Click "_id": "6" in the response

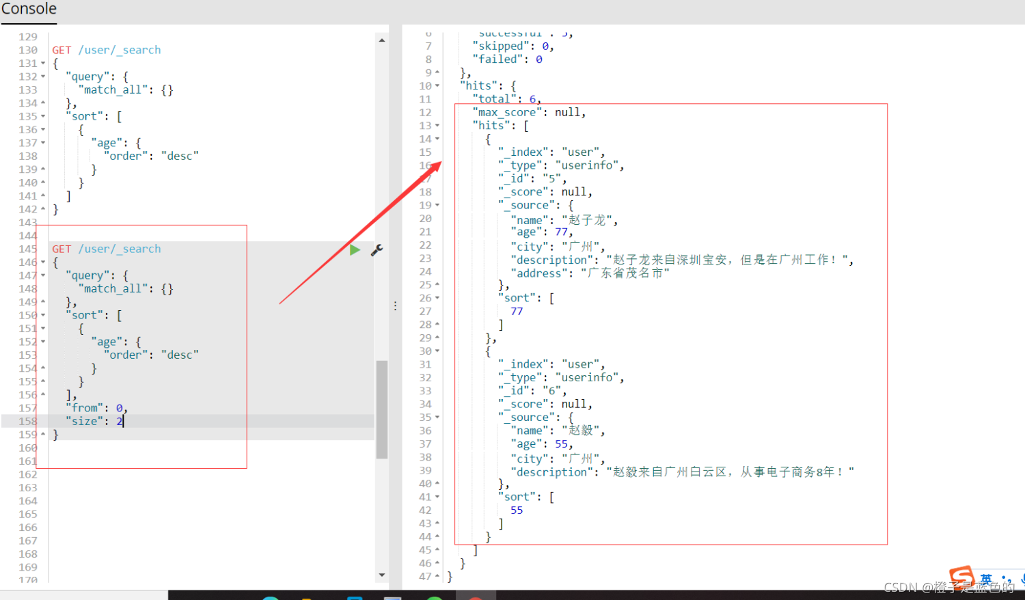pyautogui.click(x=532, y=391)
